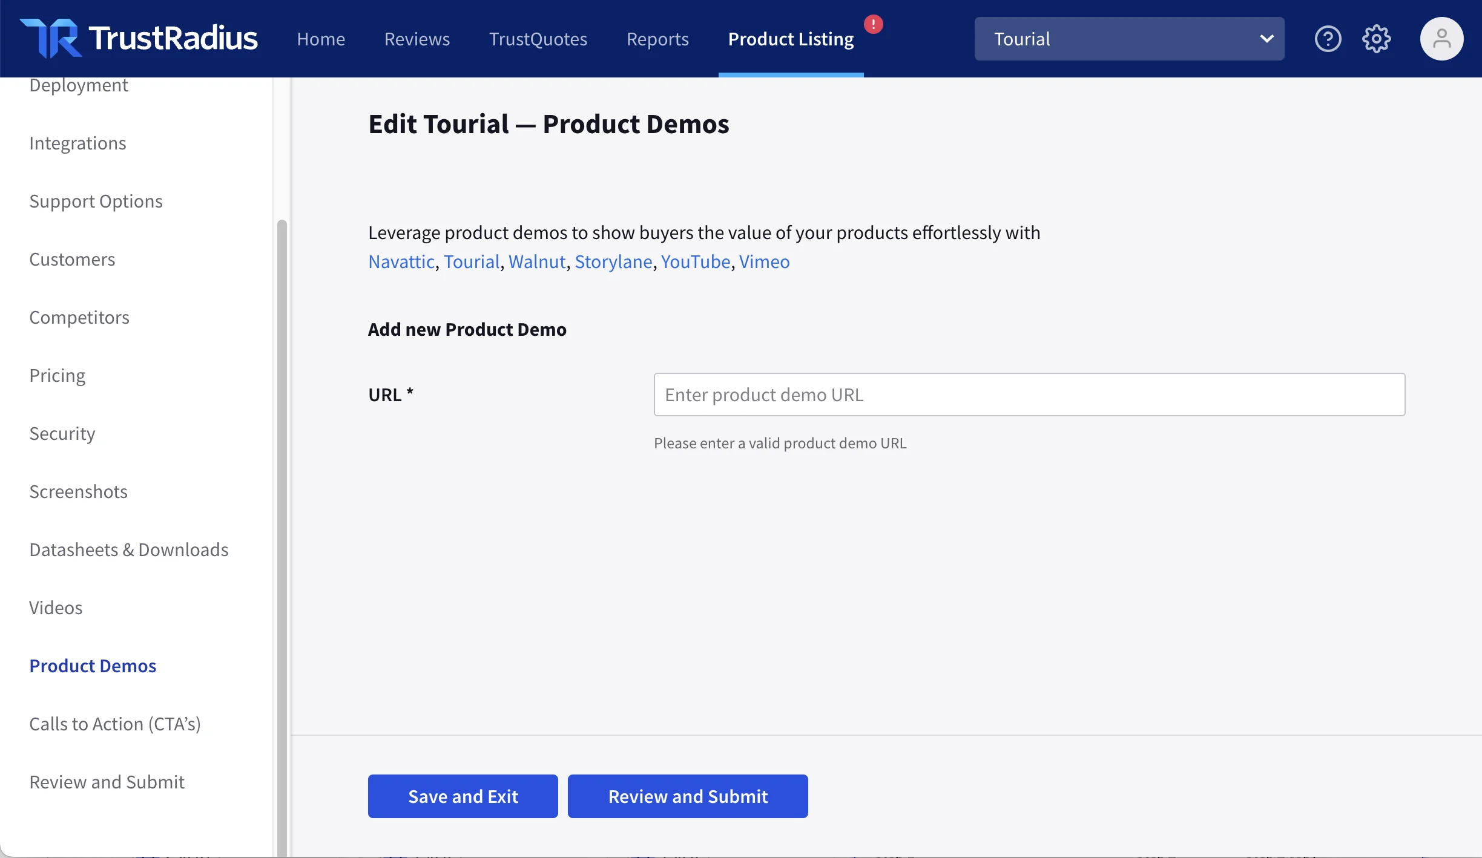This screenshot has width=1482, height=858.
Task: Follow the Walnut link
Action: click(x=537, y=261)
